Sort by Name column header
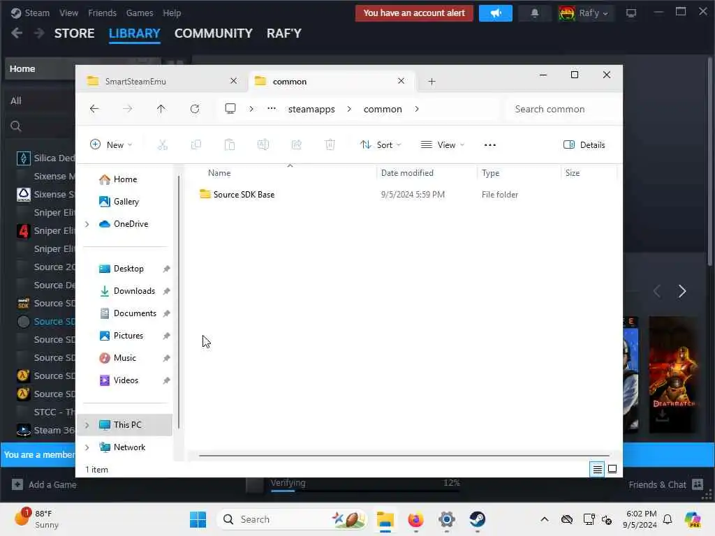 [219, 173]
